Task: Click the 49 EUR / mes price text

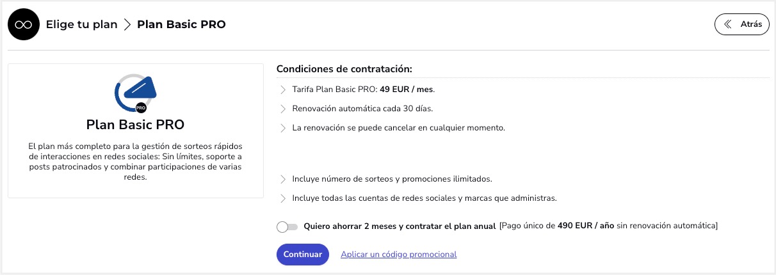Action: point(407,89)
